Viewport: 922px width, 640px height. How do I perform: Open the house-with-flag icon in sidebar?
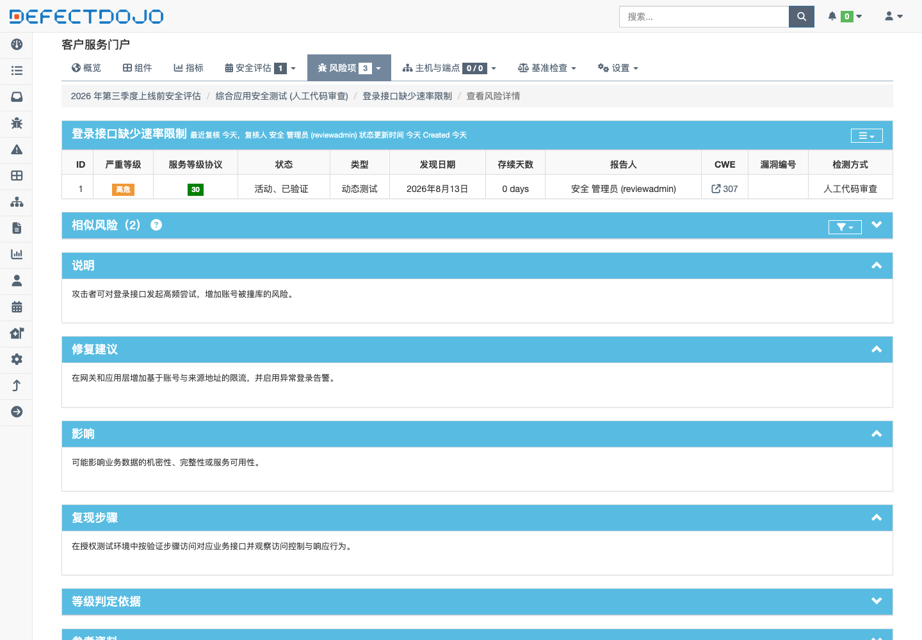(17, 333)
